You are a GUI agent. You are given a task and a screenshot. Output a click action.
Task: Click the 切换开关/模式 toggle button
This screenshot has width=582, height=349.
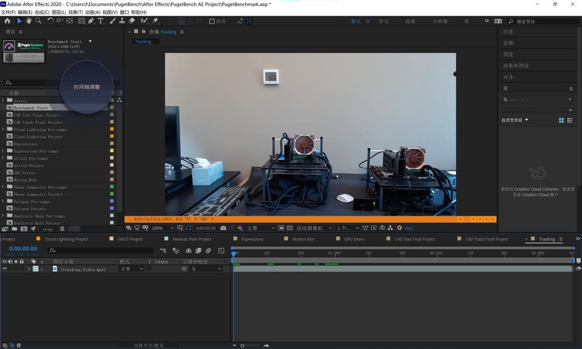[x=149, y=346]
